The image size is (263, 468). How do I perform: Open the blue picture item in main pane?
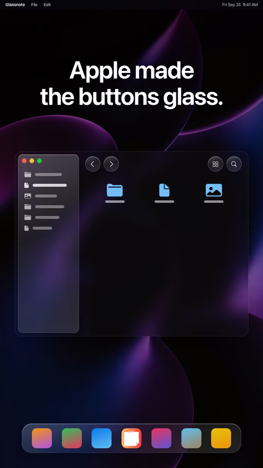click(x=214, y=193)
